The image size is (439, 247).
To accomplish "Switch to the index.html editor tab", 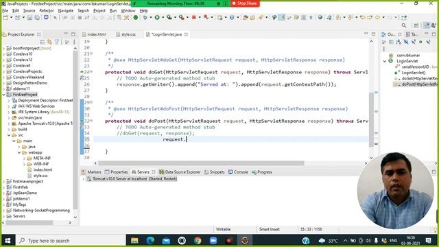I will pos(94,34).
